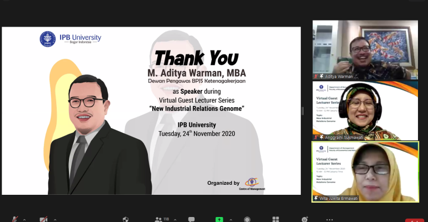Screen dimensions: 428x222
Task: Click 'M. Aditya Warman, MBA' on the slide
Action: click(197, 73)
